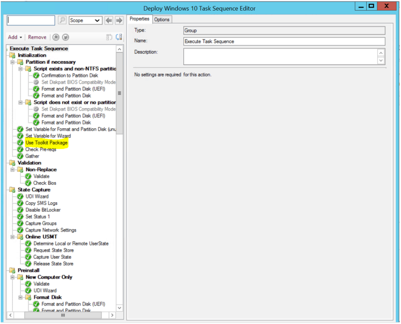This screenshot has height=324, width=401.
Task: Click the collapse all tree nodes icon
Action: (109, 37)
